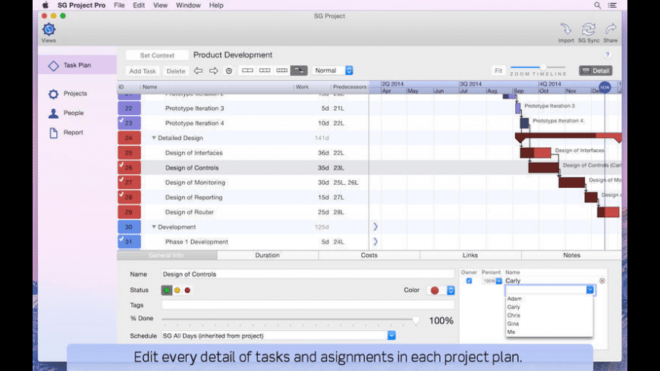Click the Import icon in toolbar
The image size is (660, 371).
pyautogui.click(x=566, y=30)
